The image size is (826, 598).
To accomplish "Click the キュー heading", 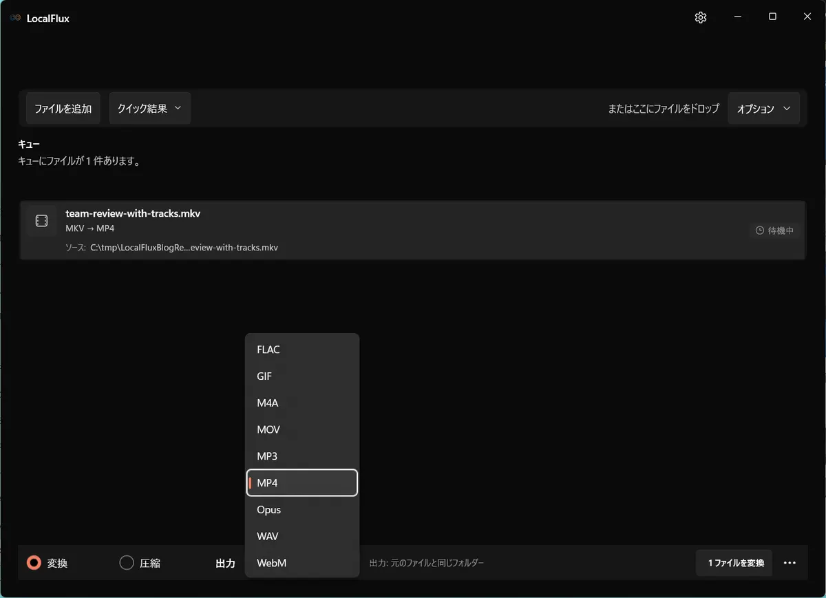I will (x=29, y=145).
